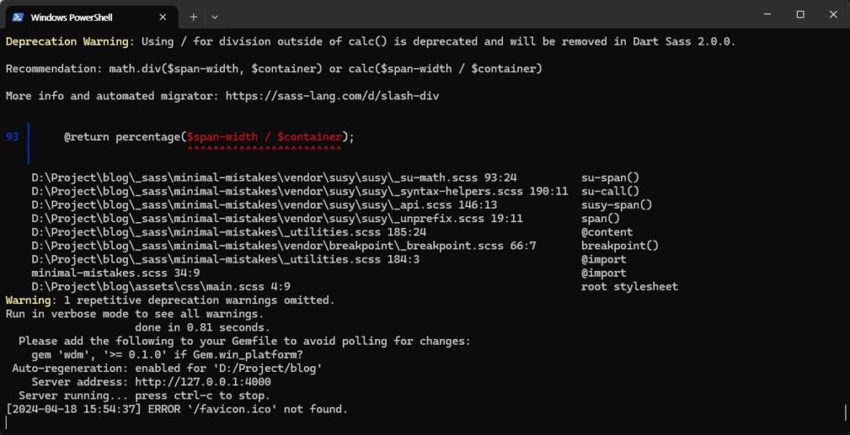Click the Deprecation Warning heading text

(67, 41)
